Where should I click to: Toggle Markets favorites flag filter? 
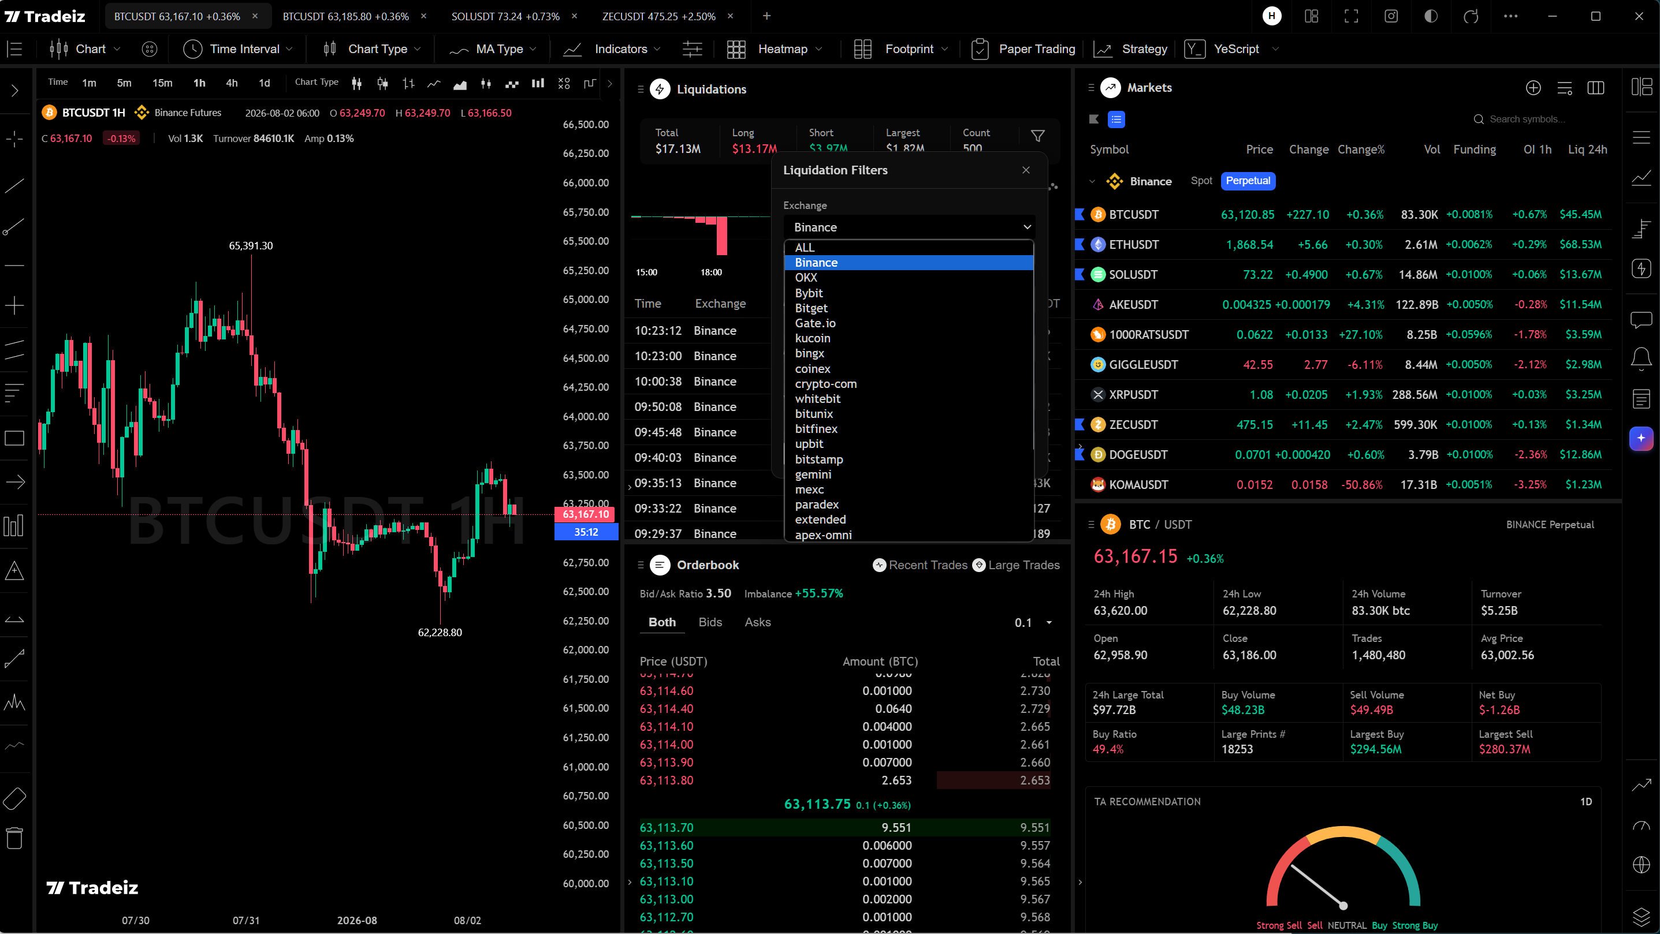[x=1093, y=119]
